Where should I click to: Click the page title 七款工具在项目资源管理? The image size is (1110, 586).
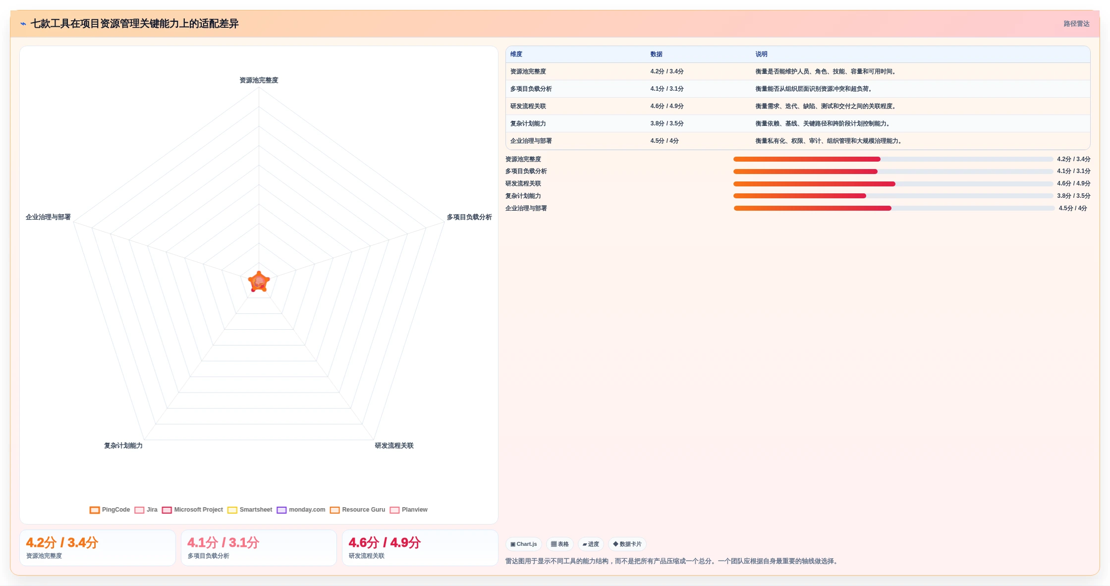pyautogui.click(x=135, y=24)
